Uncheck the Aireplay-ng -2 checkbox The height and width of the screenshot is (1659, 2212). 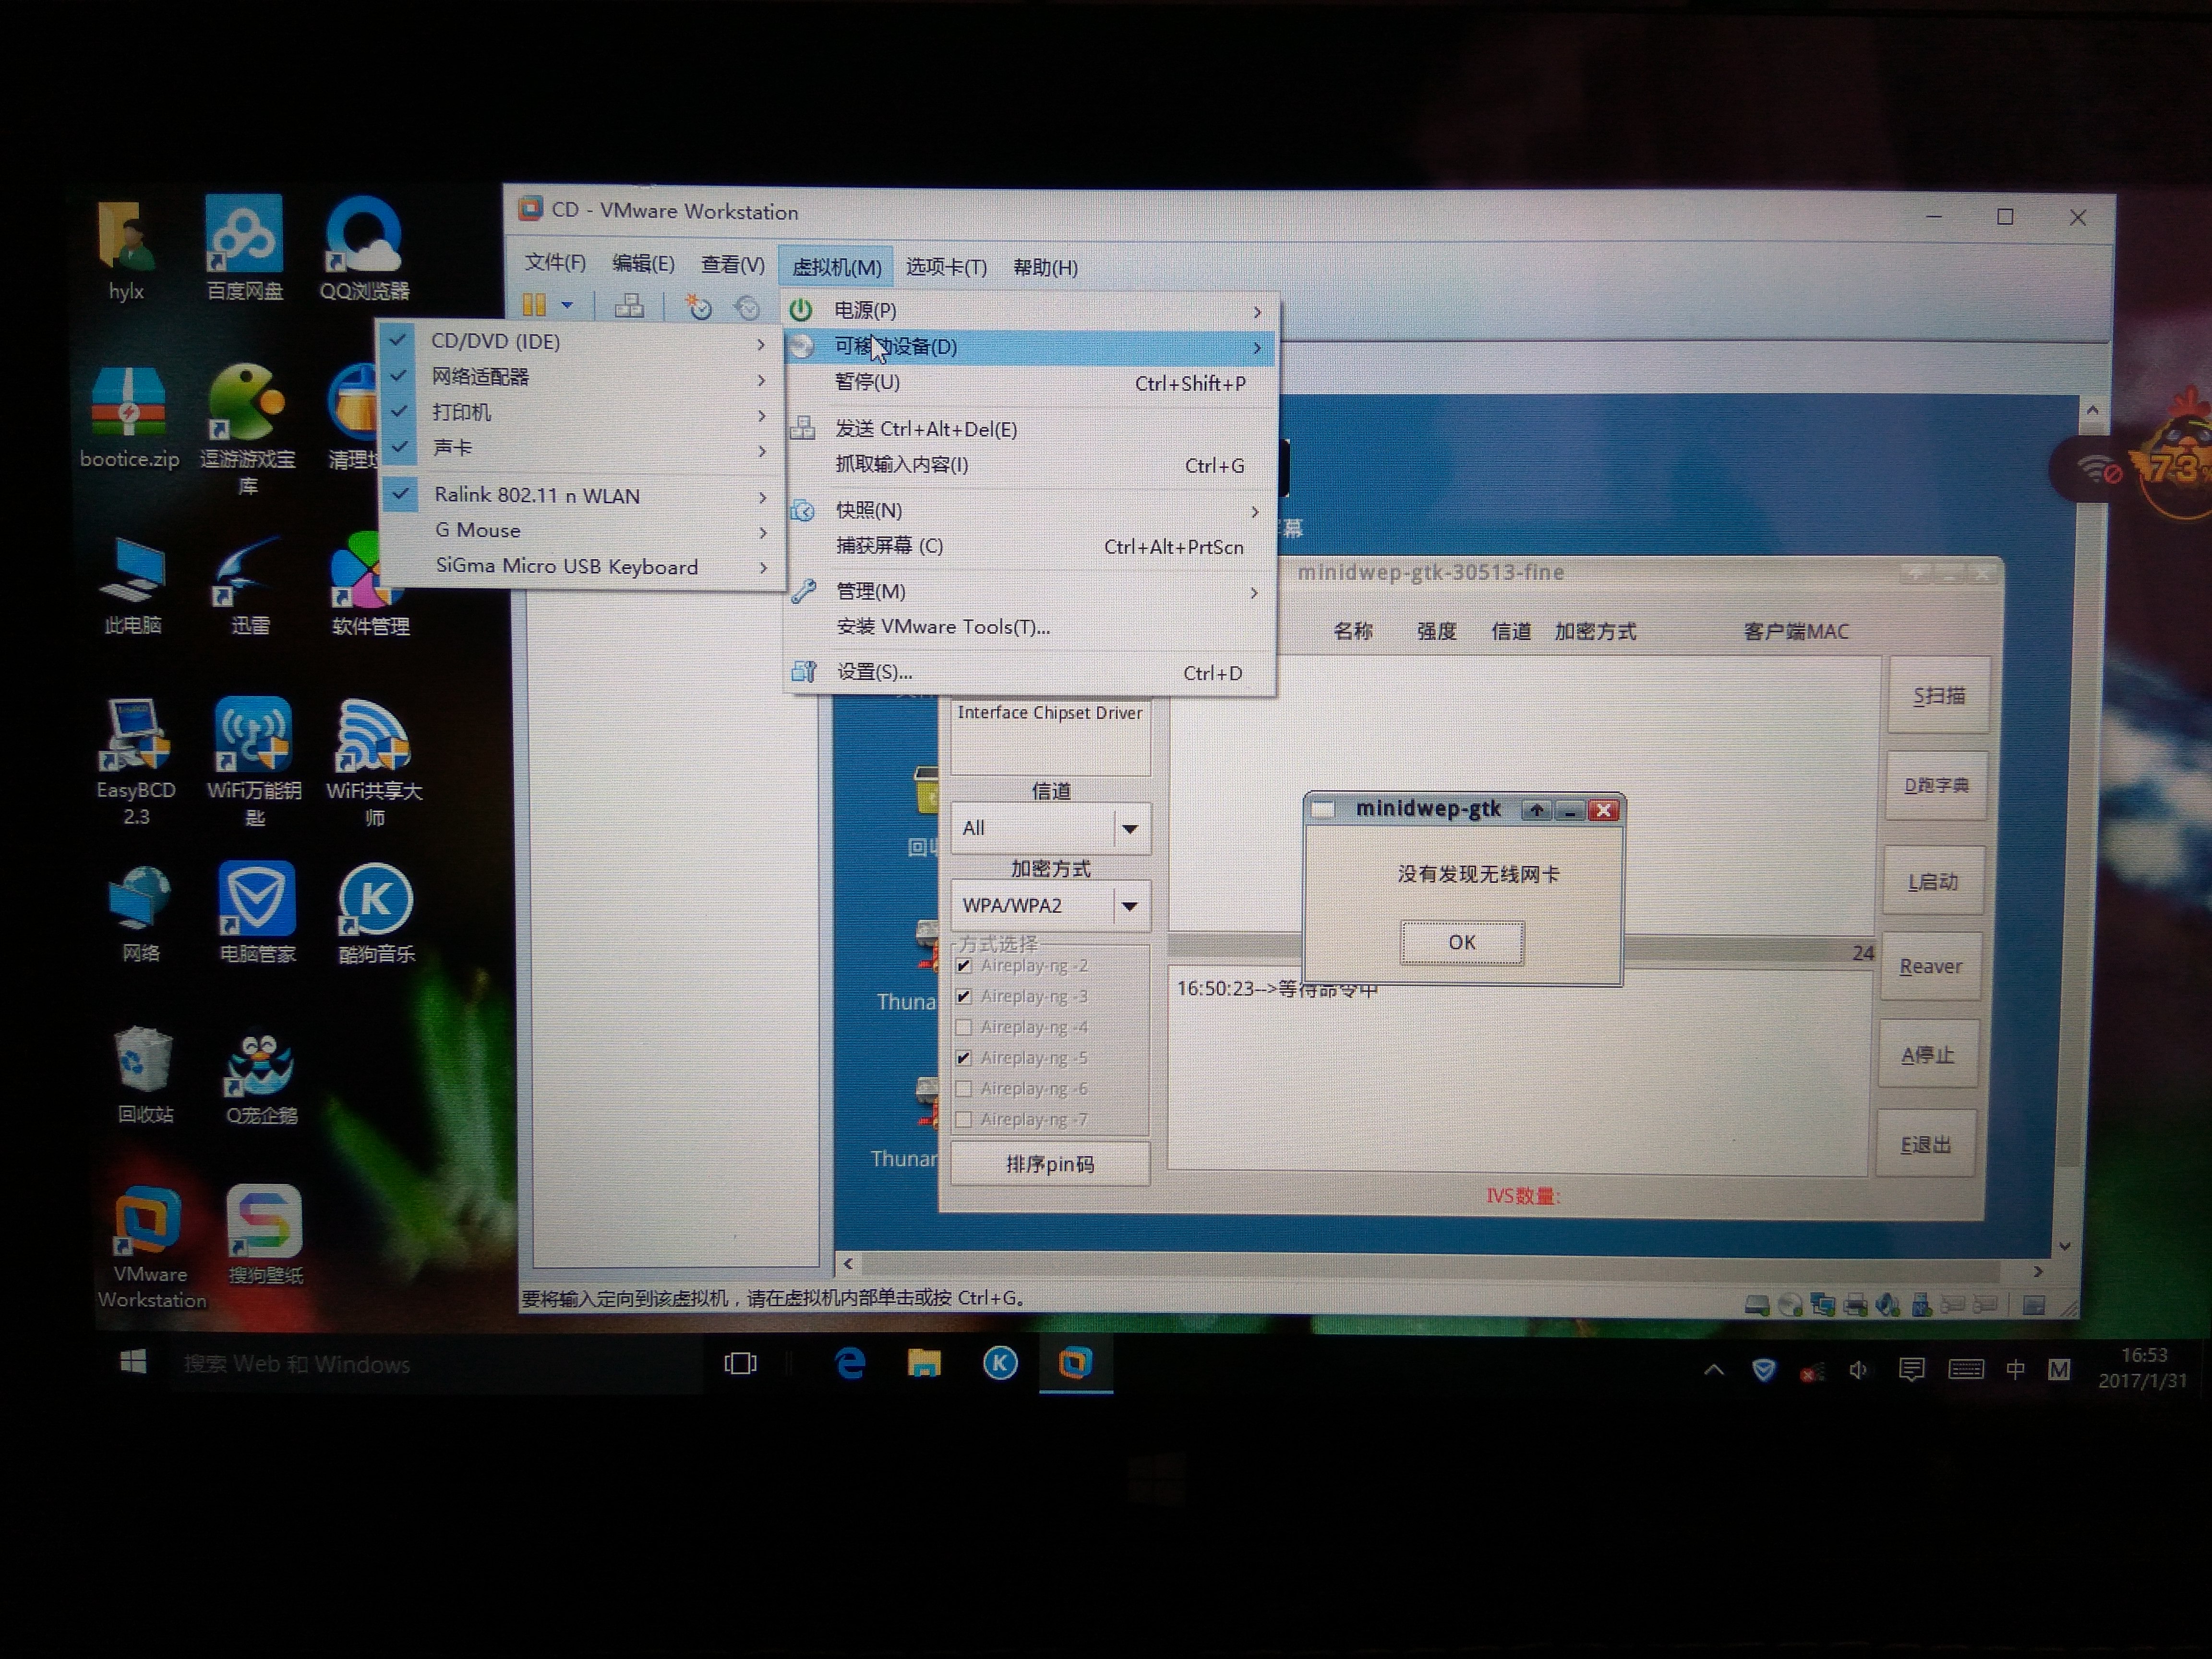tap(964, 966)
